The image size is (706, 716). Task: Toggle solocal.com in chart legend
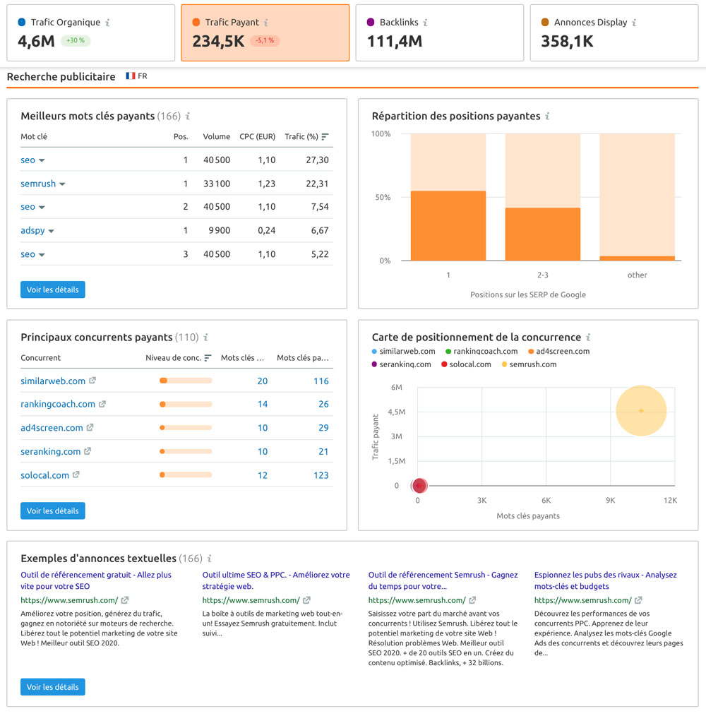(466, 364)
